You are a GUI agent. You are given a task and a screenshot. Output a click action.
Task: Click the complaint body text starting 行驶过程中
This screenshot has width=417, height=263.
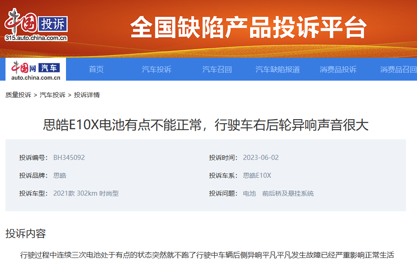pos(207,255)
